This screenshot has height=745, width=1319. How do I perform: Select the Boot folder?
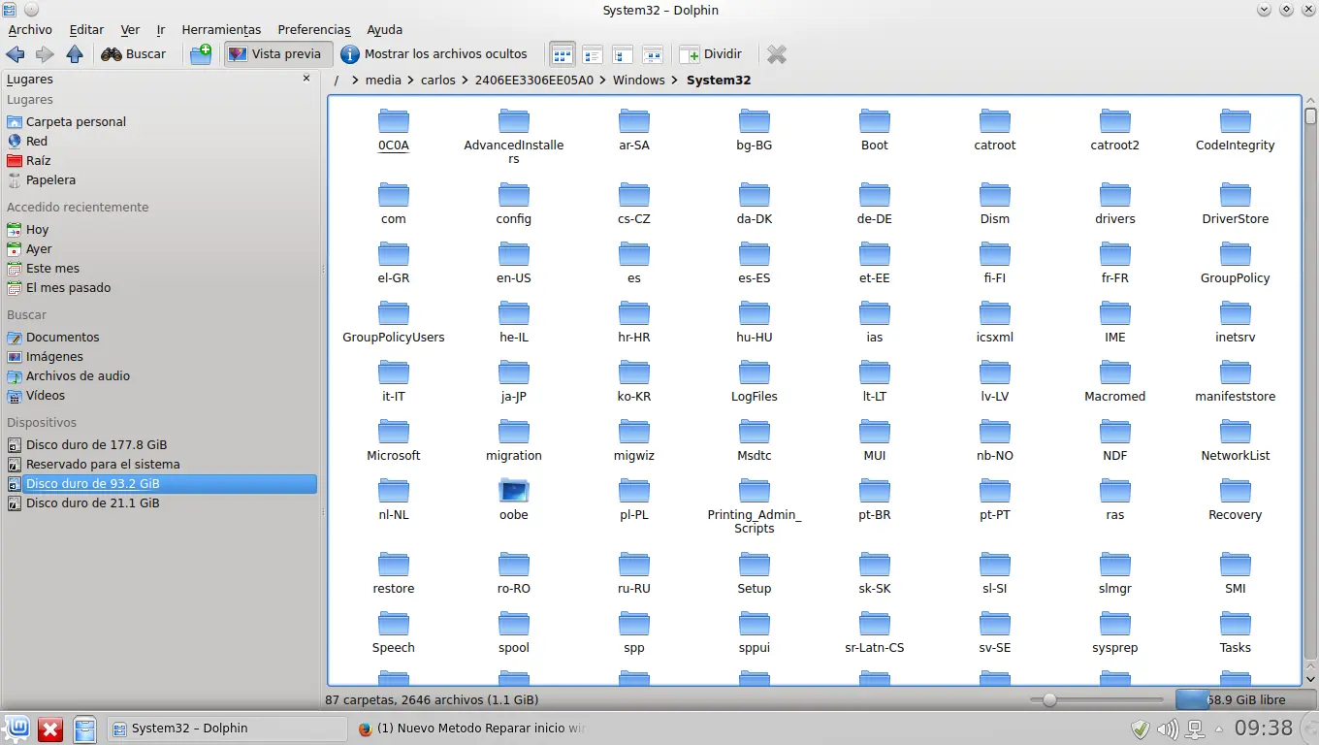tap(875, 131)
